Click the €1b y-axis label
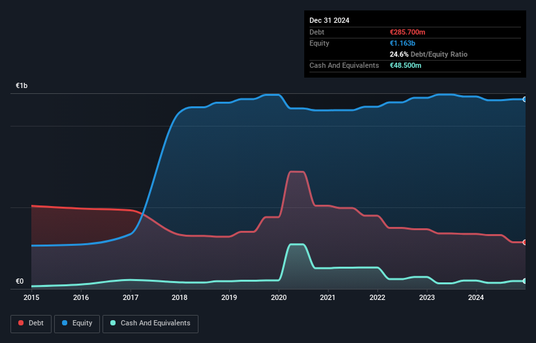 pyautogui.click(x=22, y=85)
